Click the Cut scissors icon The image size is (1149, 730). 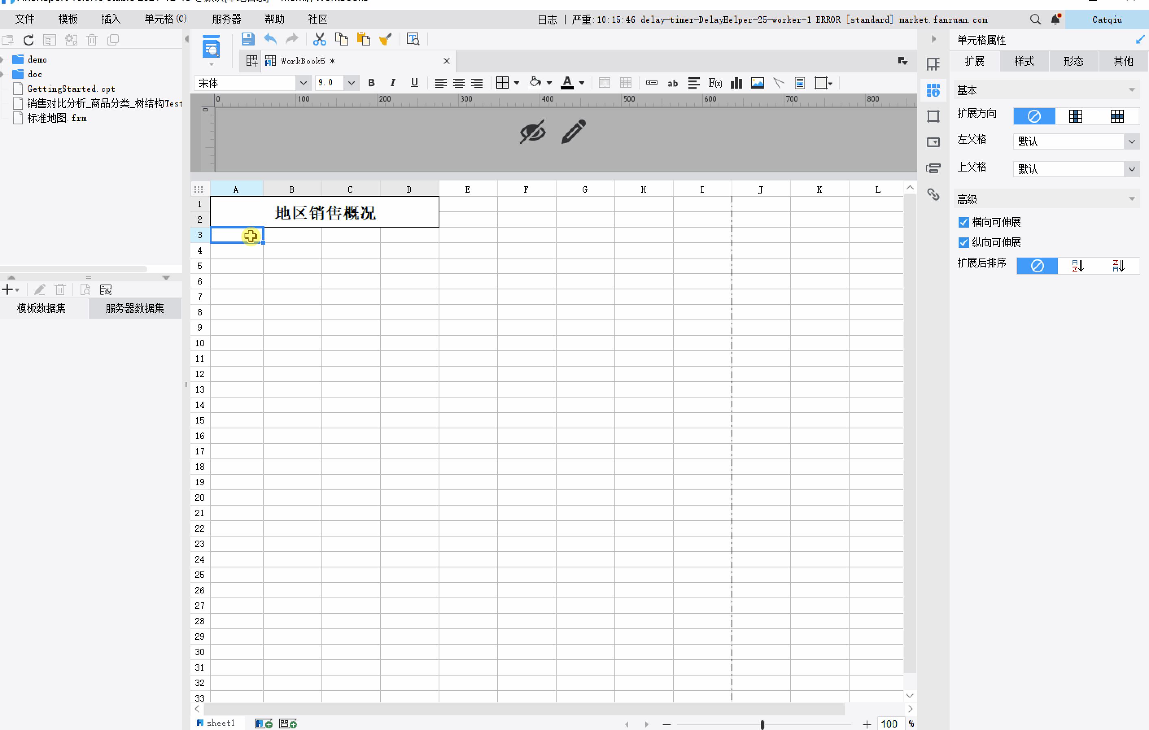319,39
